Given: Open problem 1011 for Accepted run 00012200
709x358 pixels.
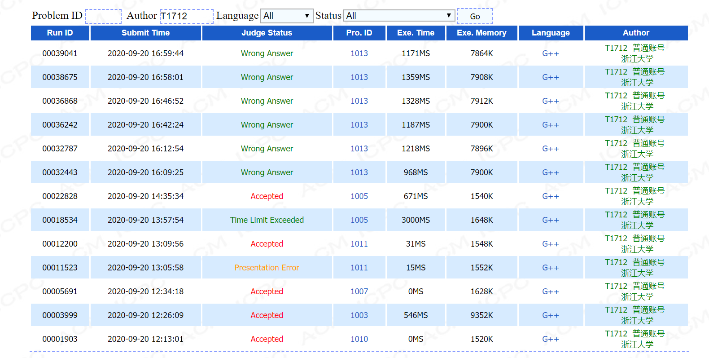Looking at the screenshot, I should click(359, 244).
